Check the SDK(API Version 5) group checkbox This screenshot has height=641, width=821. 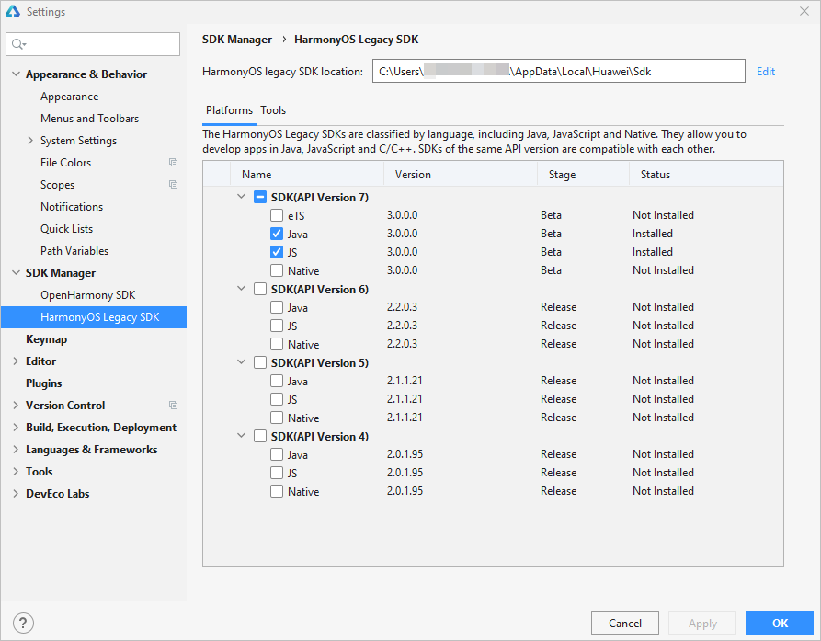[260, 362]
